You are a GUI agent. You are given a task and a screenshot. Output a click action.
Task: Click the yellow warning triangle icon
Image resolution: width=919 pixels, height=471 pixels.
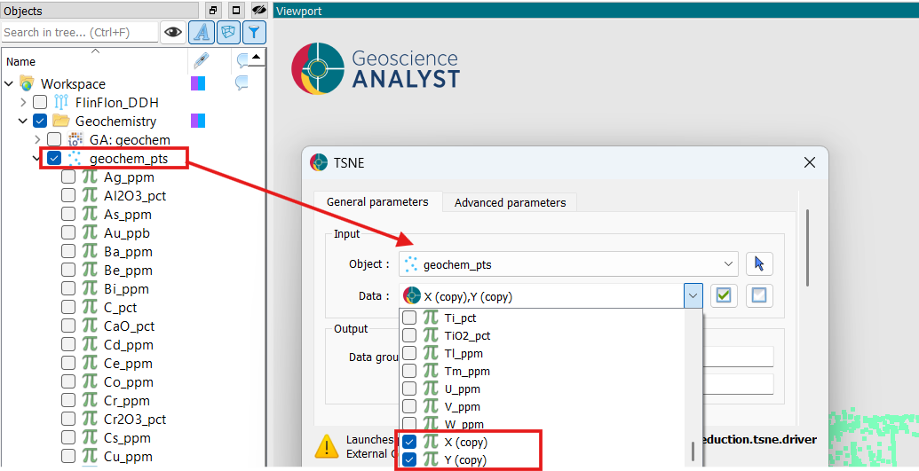coord(327,446)
